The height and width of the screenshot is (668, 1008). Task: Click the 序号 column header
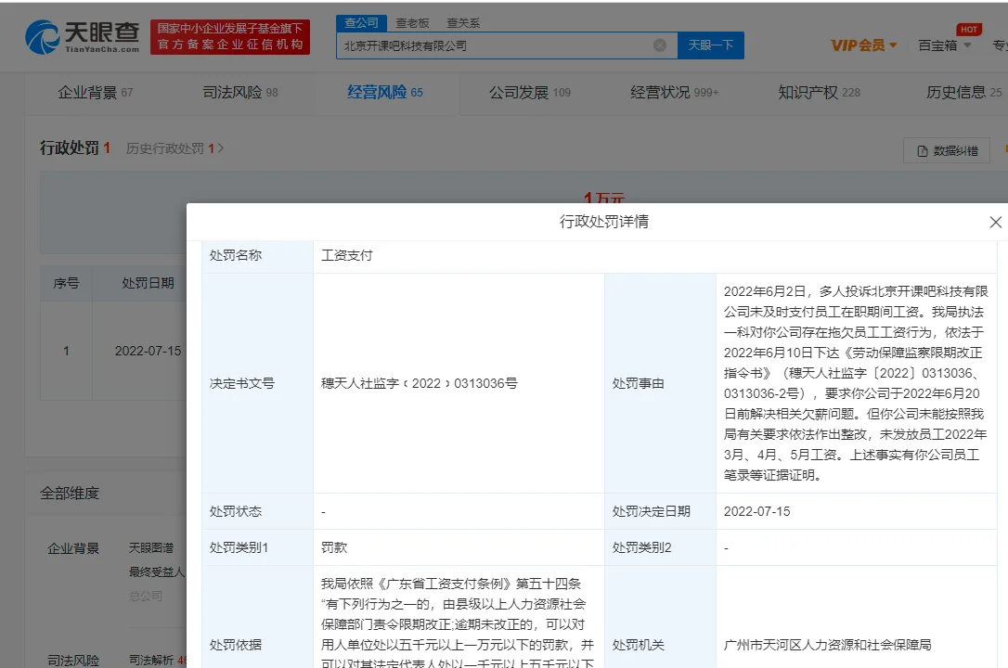66,283
